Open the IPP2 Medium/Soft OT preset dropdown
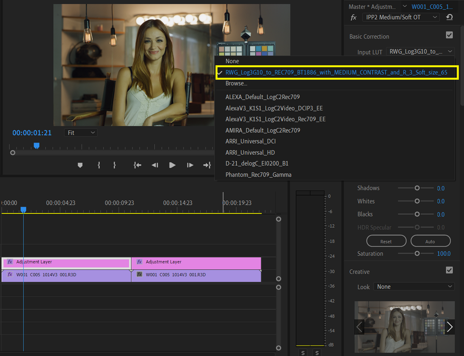 pos(401,17)
